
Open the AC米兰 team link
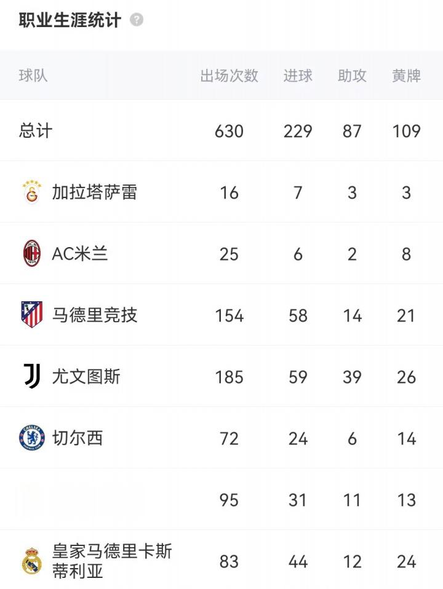(80, 253)
